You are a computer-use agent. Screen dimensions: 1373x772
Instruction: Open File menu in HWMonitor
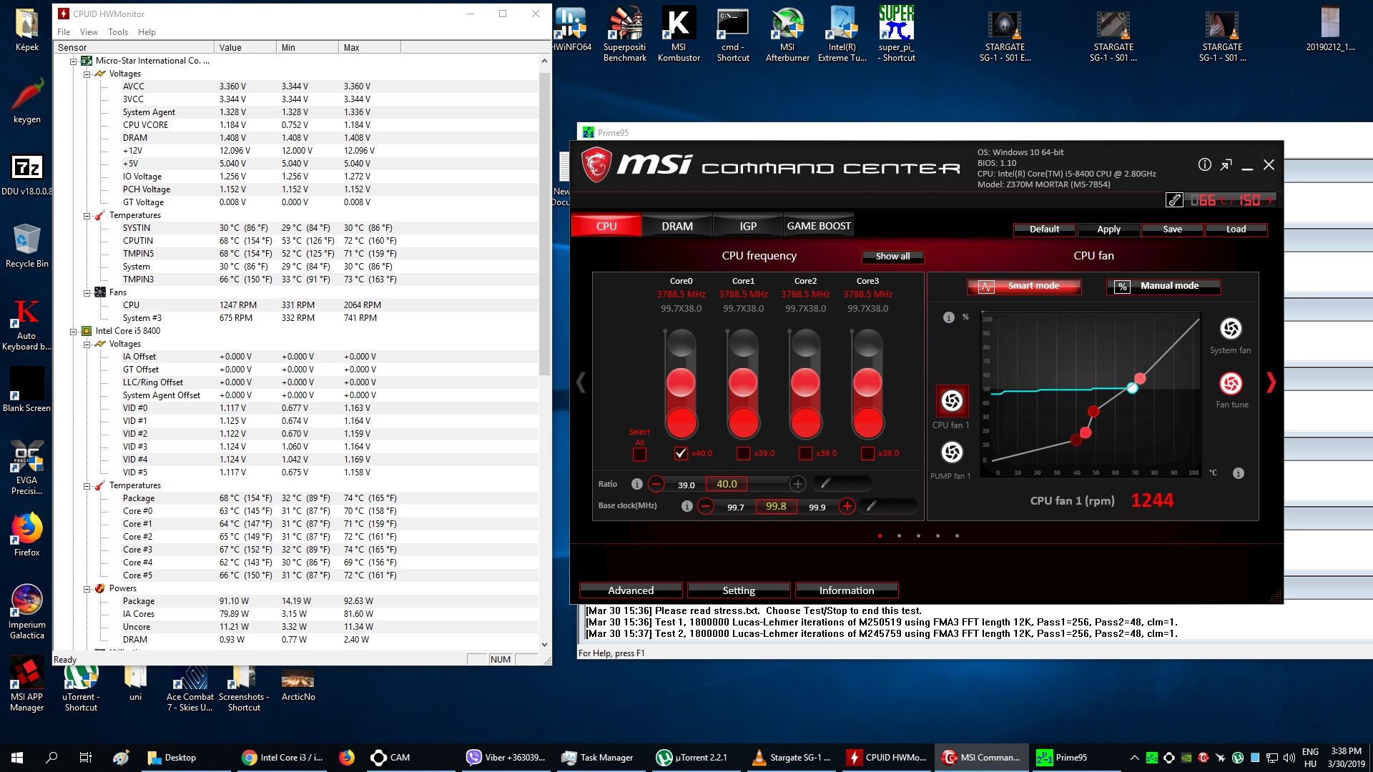[64, 32]
